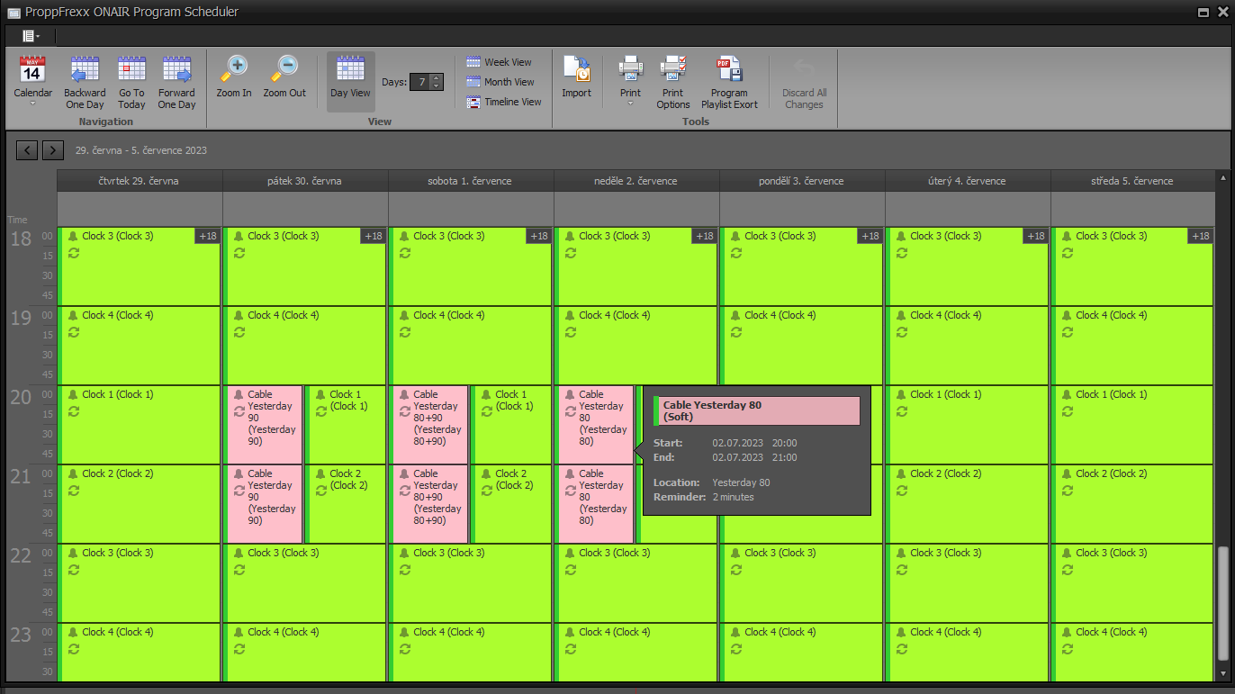The image size is (1235, 694).
Task: Zoom in on the schedule
Action: pos(234,77)
